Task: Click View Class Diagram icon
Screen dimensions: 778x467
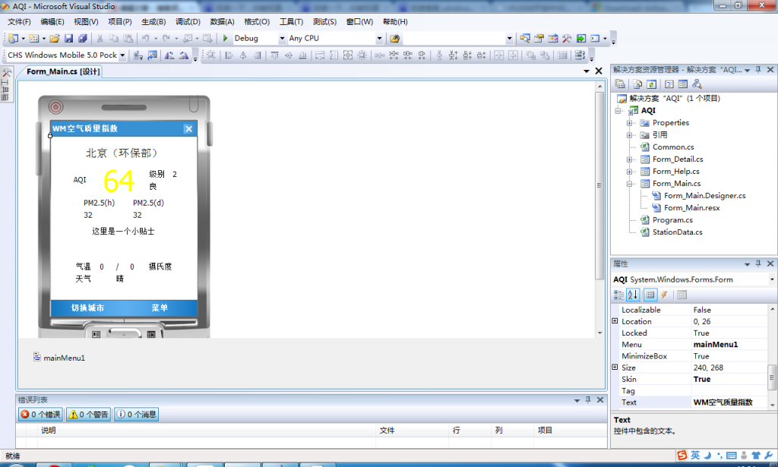Action: (x=697, y=84)
